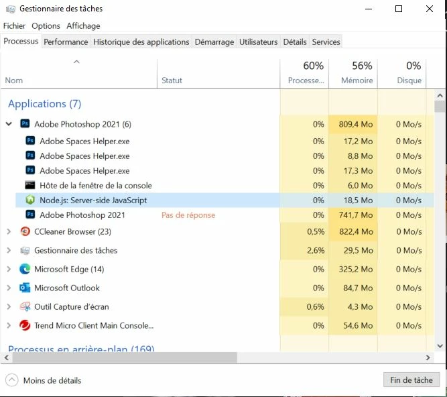Image resolution: width=447 pixels, height=397 pixels.
Task: Click the Moins de détails arrow icon
Action: pos(11,380)
